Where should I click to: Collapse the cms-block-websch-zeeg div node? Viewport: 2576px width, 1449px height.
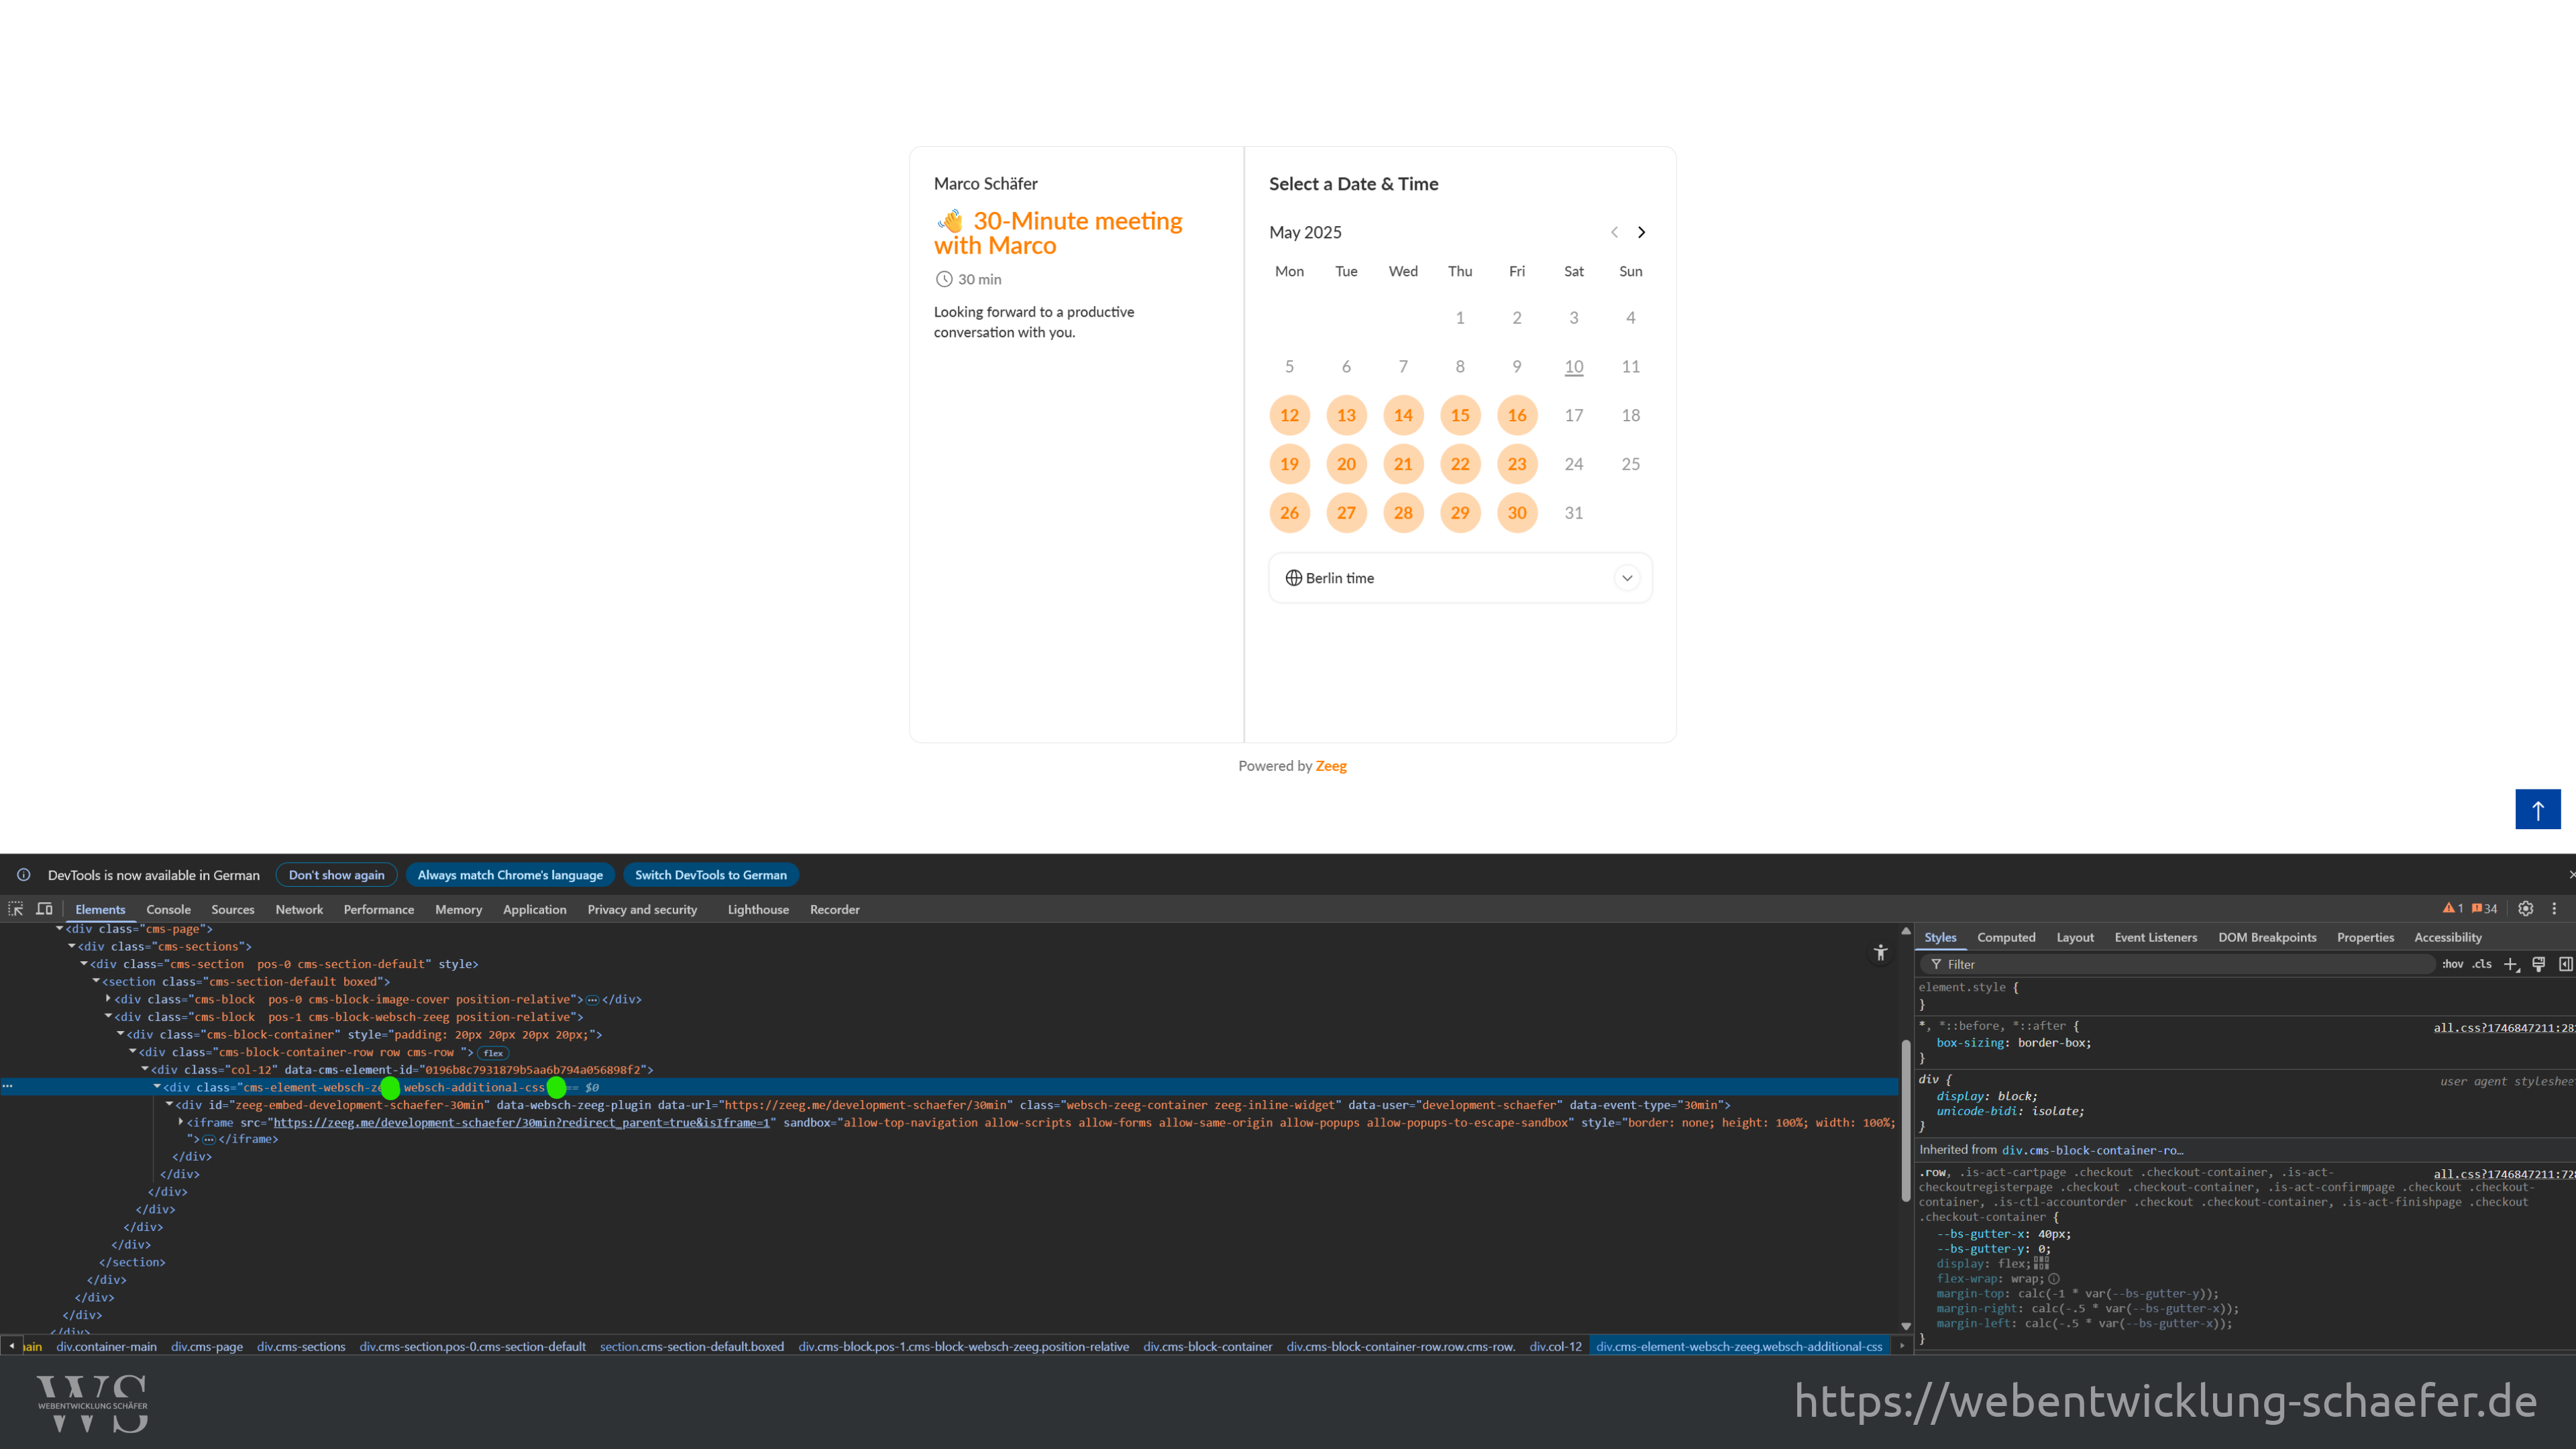(108, 1016)
